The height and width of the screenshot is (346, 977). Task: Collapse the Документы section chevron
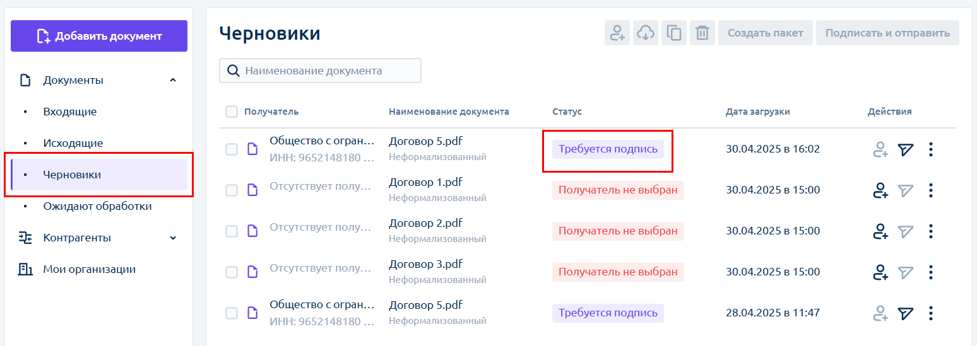point(173,80)
